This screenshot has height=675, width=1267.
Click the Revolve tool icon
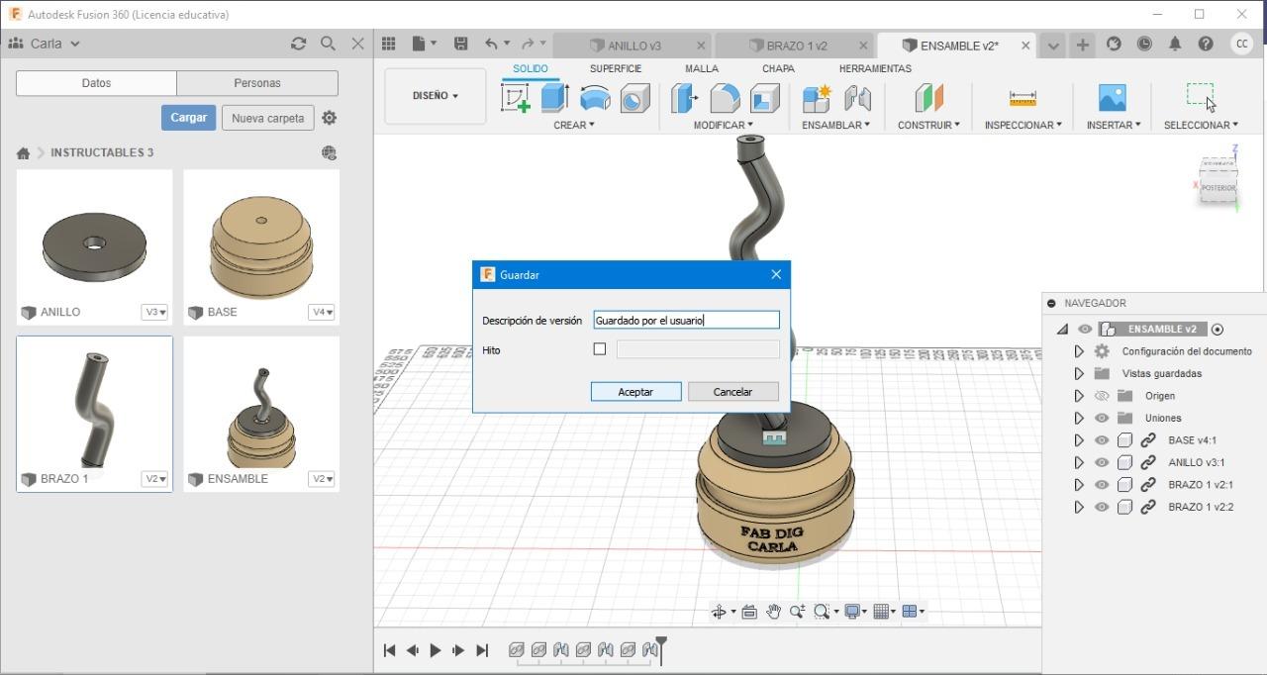(x=595, y=98)
